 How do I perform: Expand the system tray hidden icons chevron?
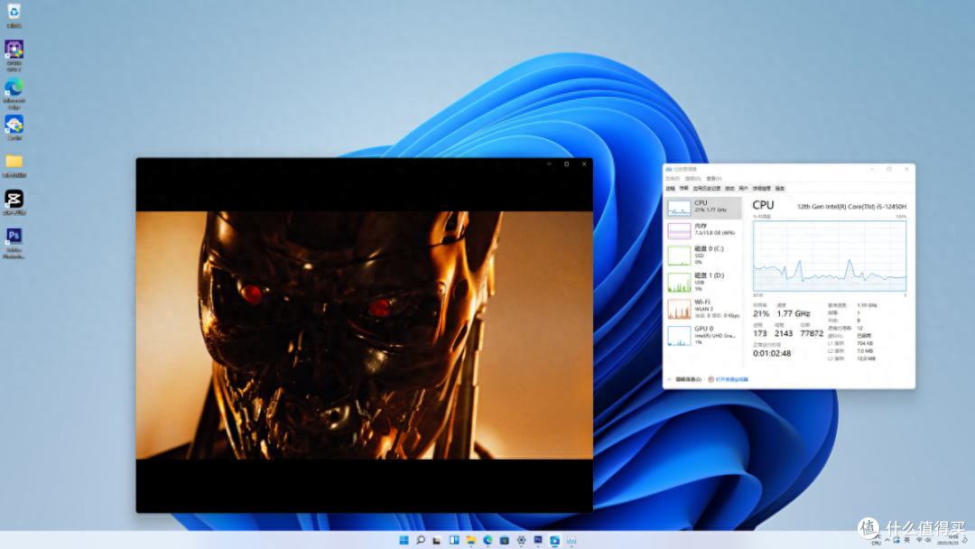887,540
